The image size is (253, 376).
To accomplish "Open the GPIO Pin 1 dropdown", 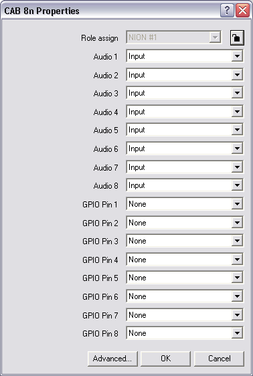I will pyautogui.click(x=237, y=204).
